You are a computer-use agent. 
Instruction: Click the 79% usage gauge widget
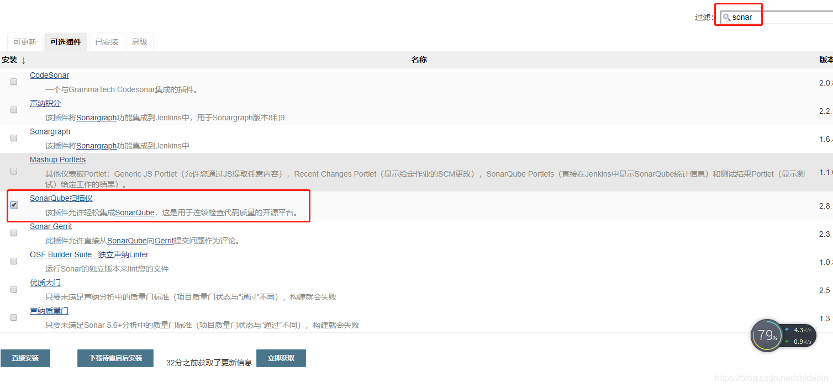tap(767, 335)
